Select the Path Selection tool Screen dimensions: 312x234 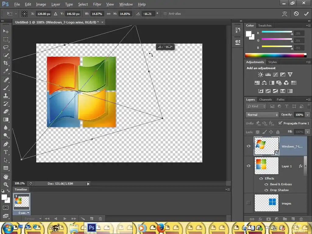pos(6,160)
